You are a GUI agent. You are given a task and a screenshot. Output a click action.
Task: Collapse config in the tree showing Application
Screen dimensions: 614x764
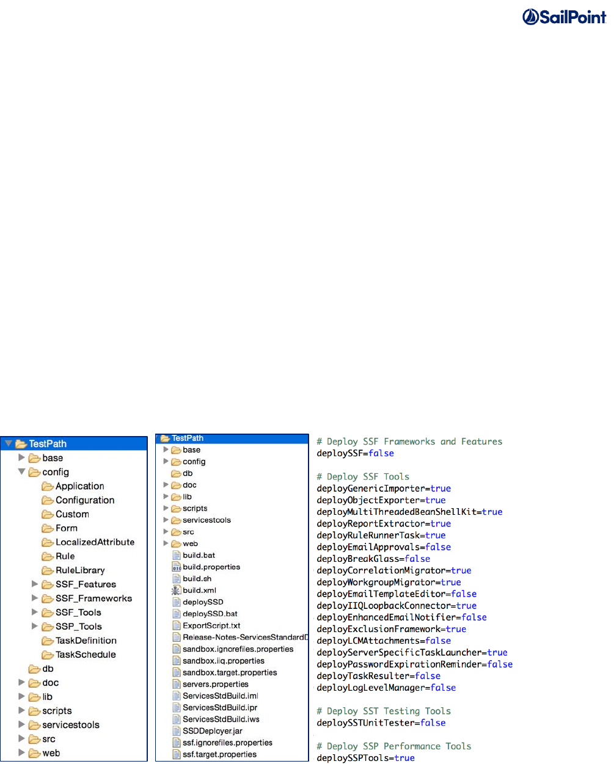point(21,472)
